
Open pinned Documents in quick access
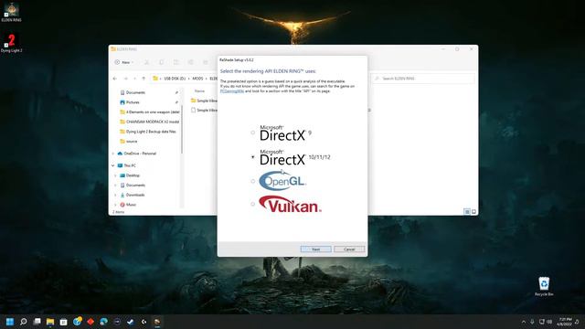tap(135, 92)
